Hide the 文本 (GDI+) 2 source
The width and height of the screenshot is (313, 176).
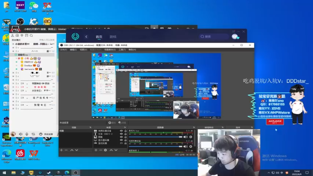[x=121, y=134]
